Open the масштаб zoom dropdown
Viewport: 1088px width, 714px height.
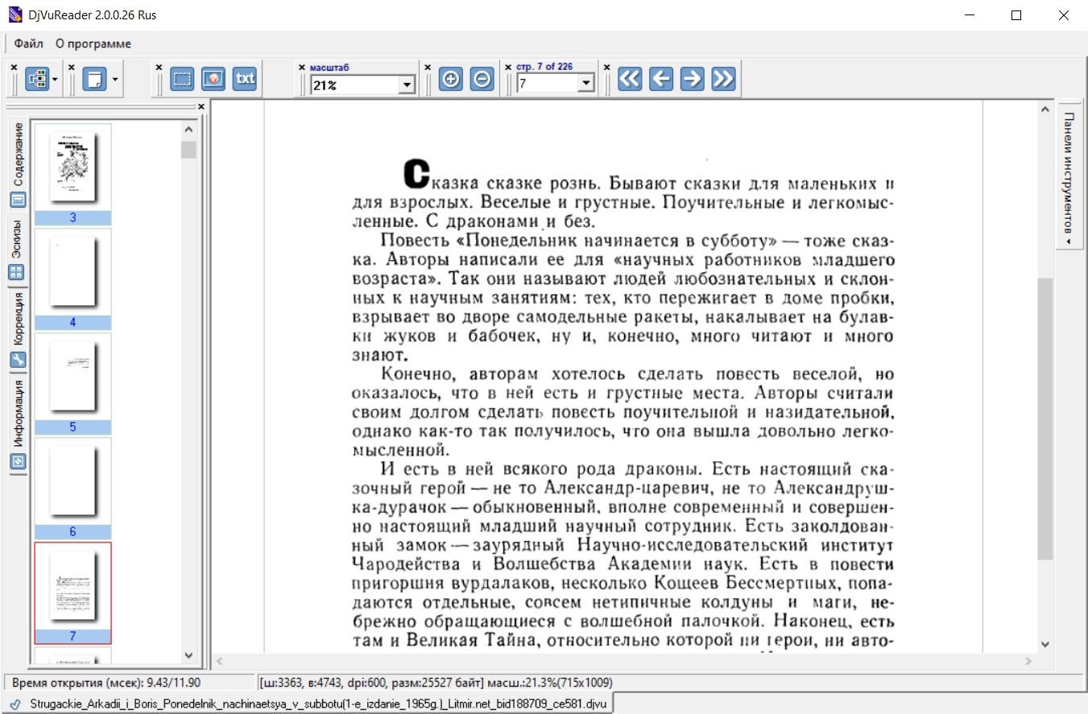pos(407,85)
